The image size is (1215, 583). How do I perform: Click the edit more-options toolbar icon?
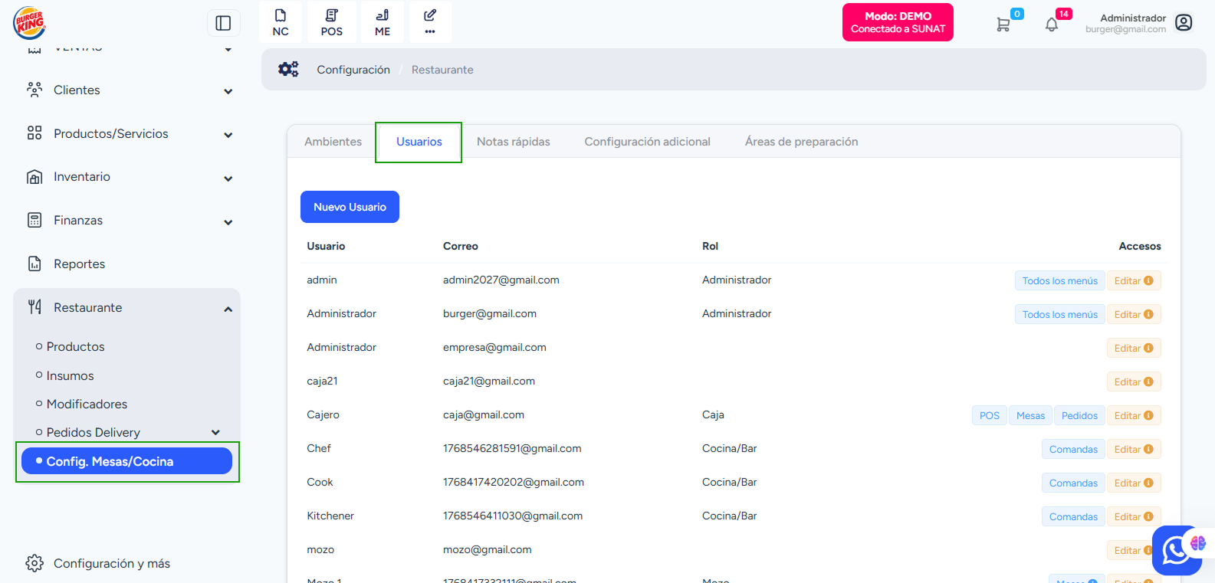[430, 22]
